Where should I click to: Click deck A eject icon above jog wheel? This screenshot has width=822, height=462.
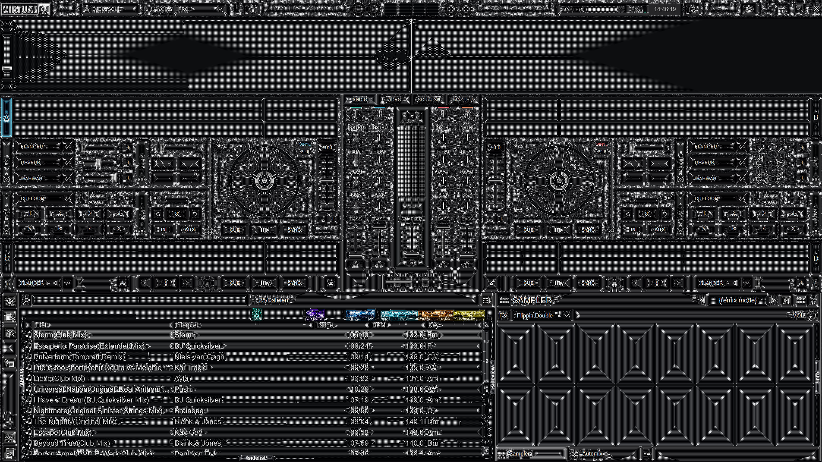tap(219, 146)
